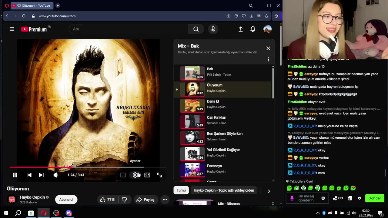Switch the player to theater mode

coord(147,175)
